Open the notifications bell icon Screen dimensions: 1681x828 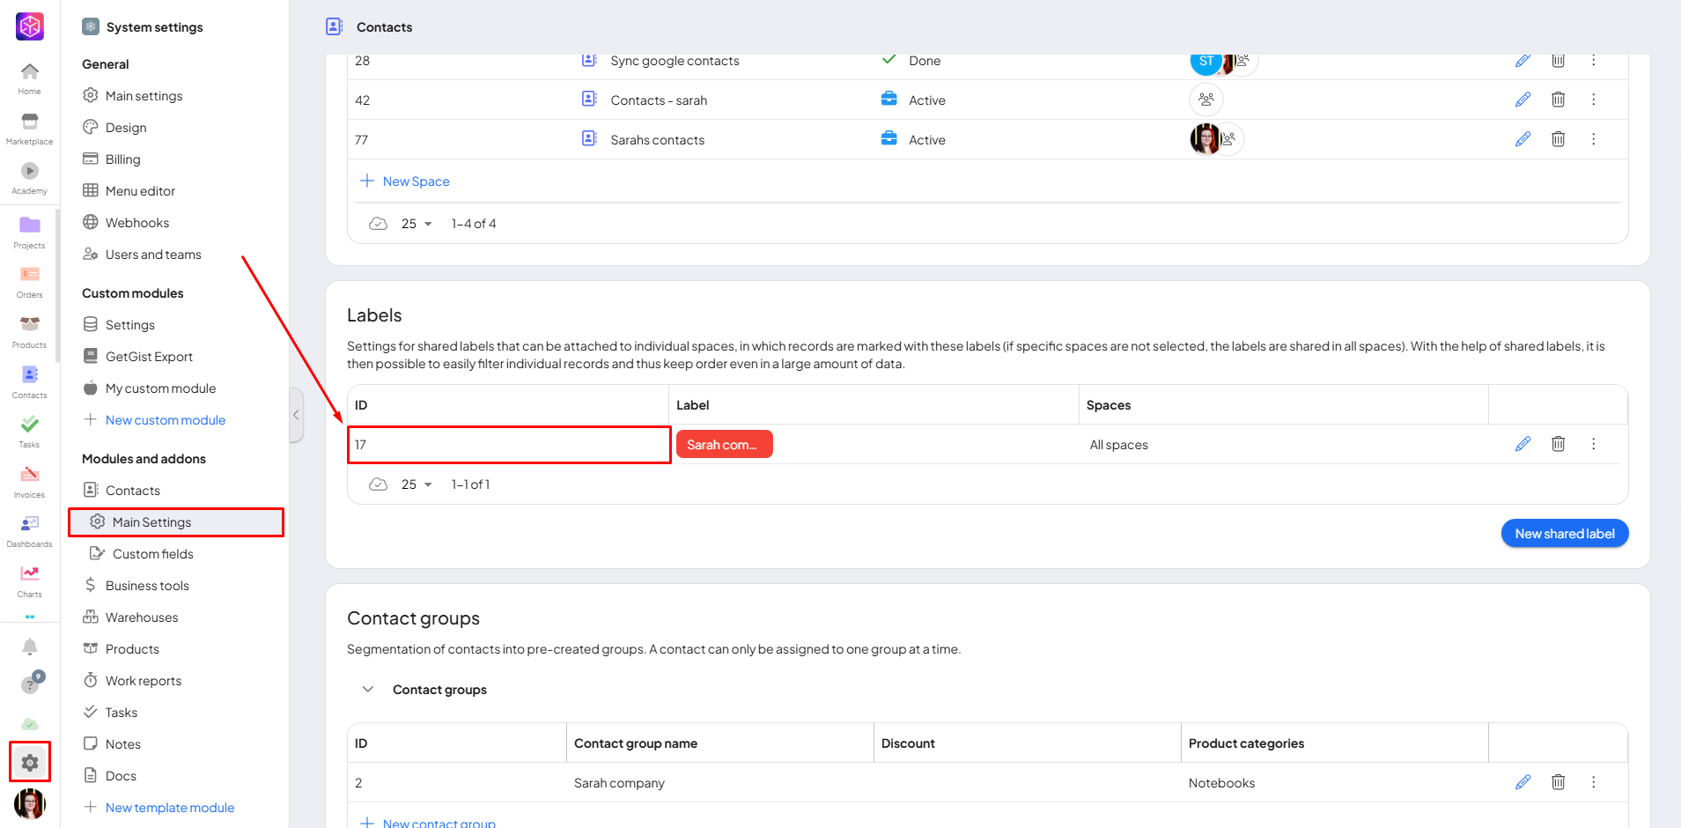pyautogui.click(x=29, y=647)
